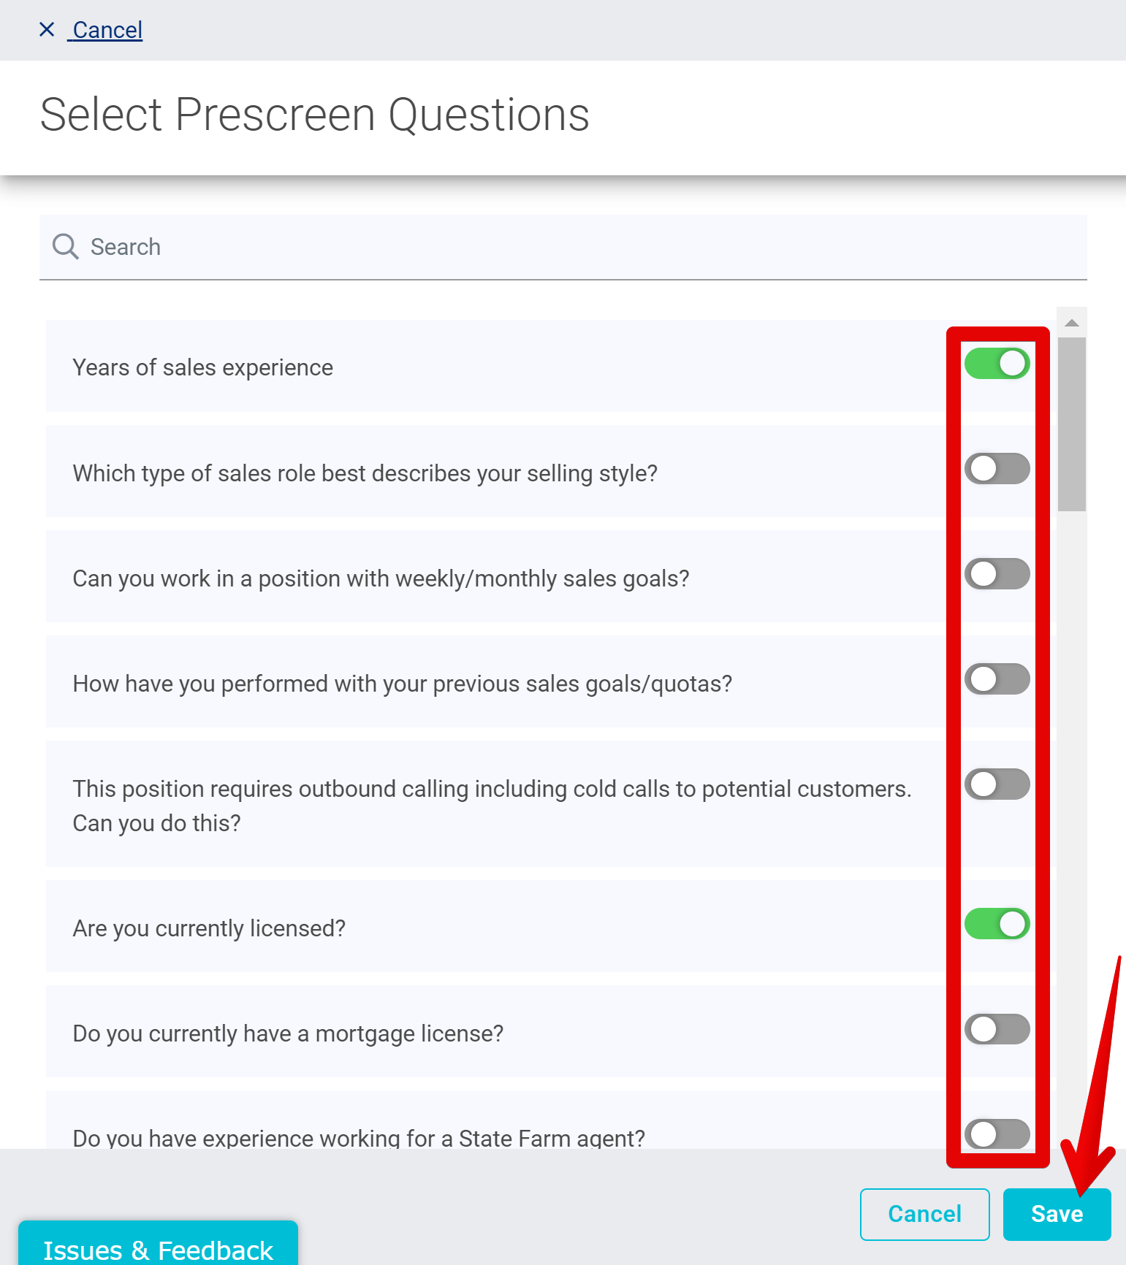Click the mortgage license question text
This screenshot has width=1126, height=1265.
[288, 1033]
